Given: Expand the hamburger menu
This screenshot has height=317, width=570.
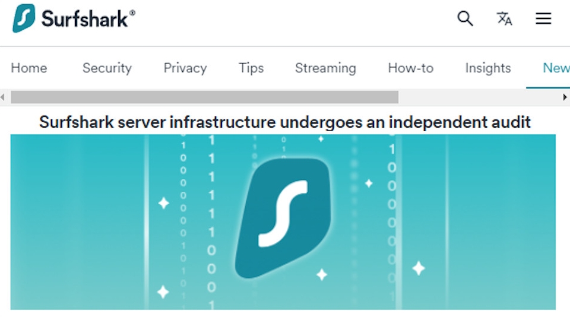Looking at the screenshot, I should pyautogui.click(x=543, y=18).
